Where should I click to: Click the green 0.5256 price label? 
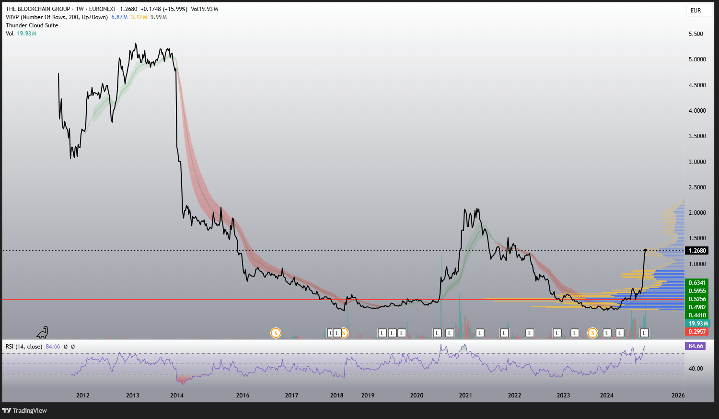697,299
